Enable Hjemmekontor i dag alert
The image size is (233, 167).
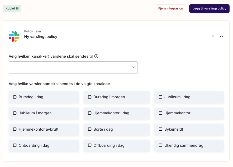(x=90, y=113)
